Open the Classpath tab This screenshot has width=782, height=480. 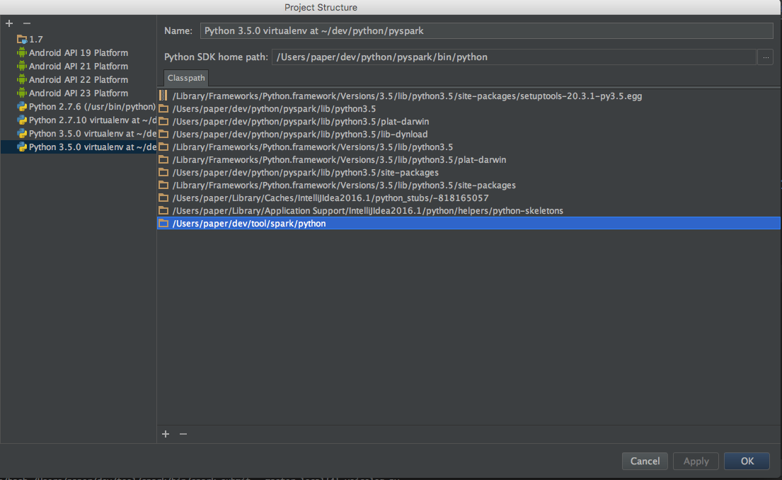(x=186, y=78)
